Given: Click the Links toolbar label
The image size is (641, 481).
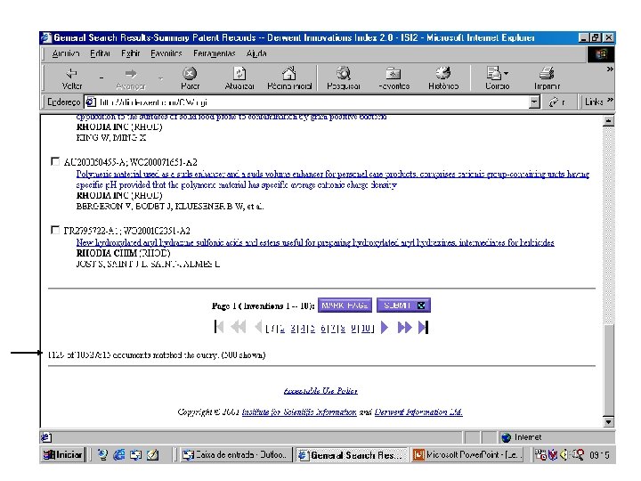Looking at the screenshot, I should [594, 102].
